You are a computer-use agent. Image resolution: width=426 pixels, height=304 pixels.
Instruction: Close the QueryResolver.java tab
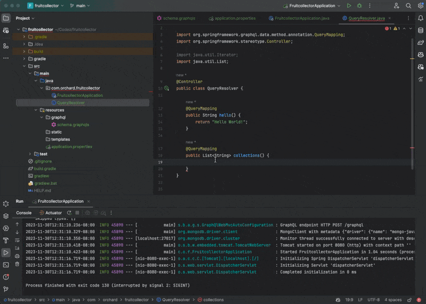pos(390,18)
